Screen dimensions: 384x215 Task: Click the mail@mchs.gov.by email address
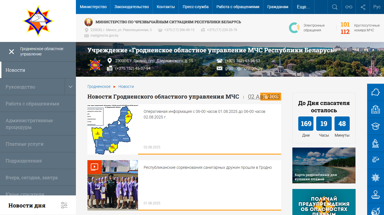pyautogui.click(x=104, y=36)
